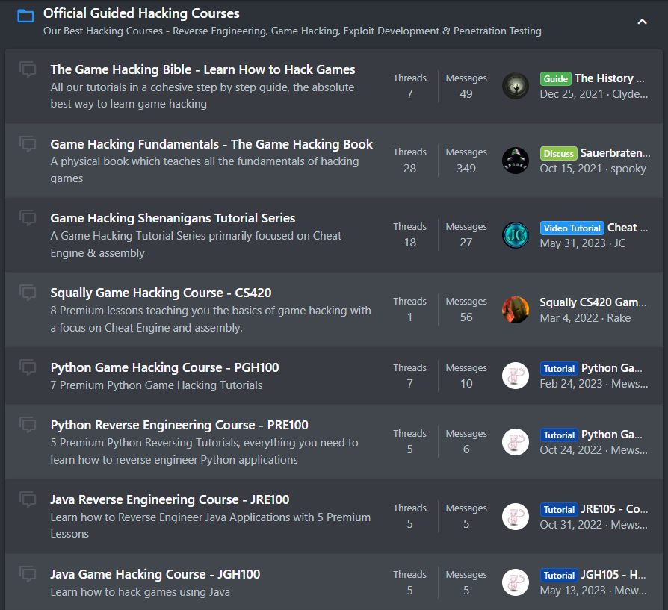Screen dimensions: 668x610
Task: Open latest thread 'Squally CS420 Gam...'
Action: click(x=593, y=302)
